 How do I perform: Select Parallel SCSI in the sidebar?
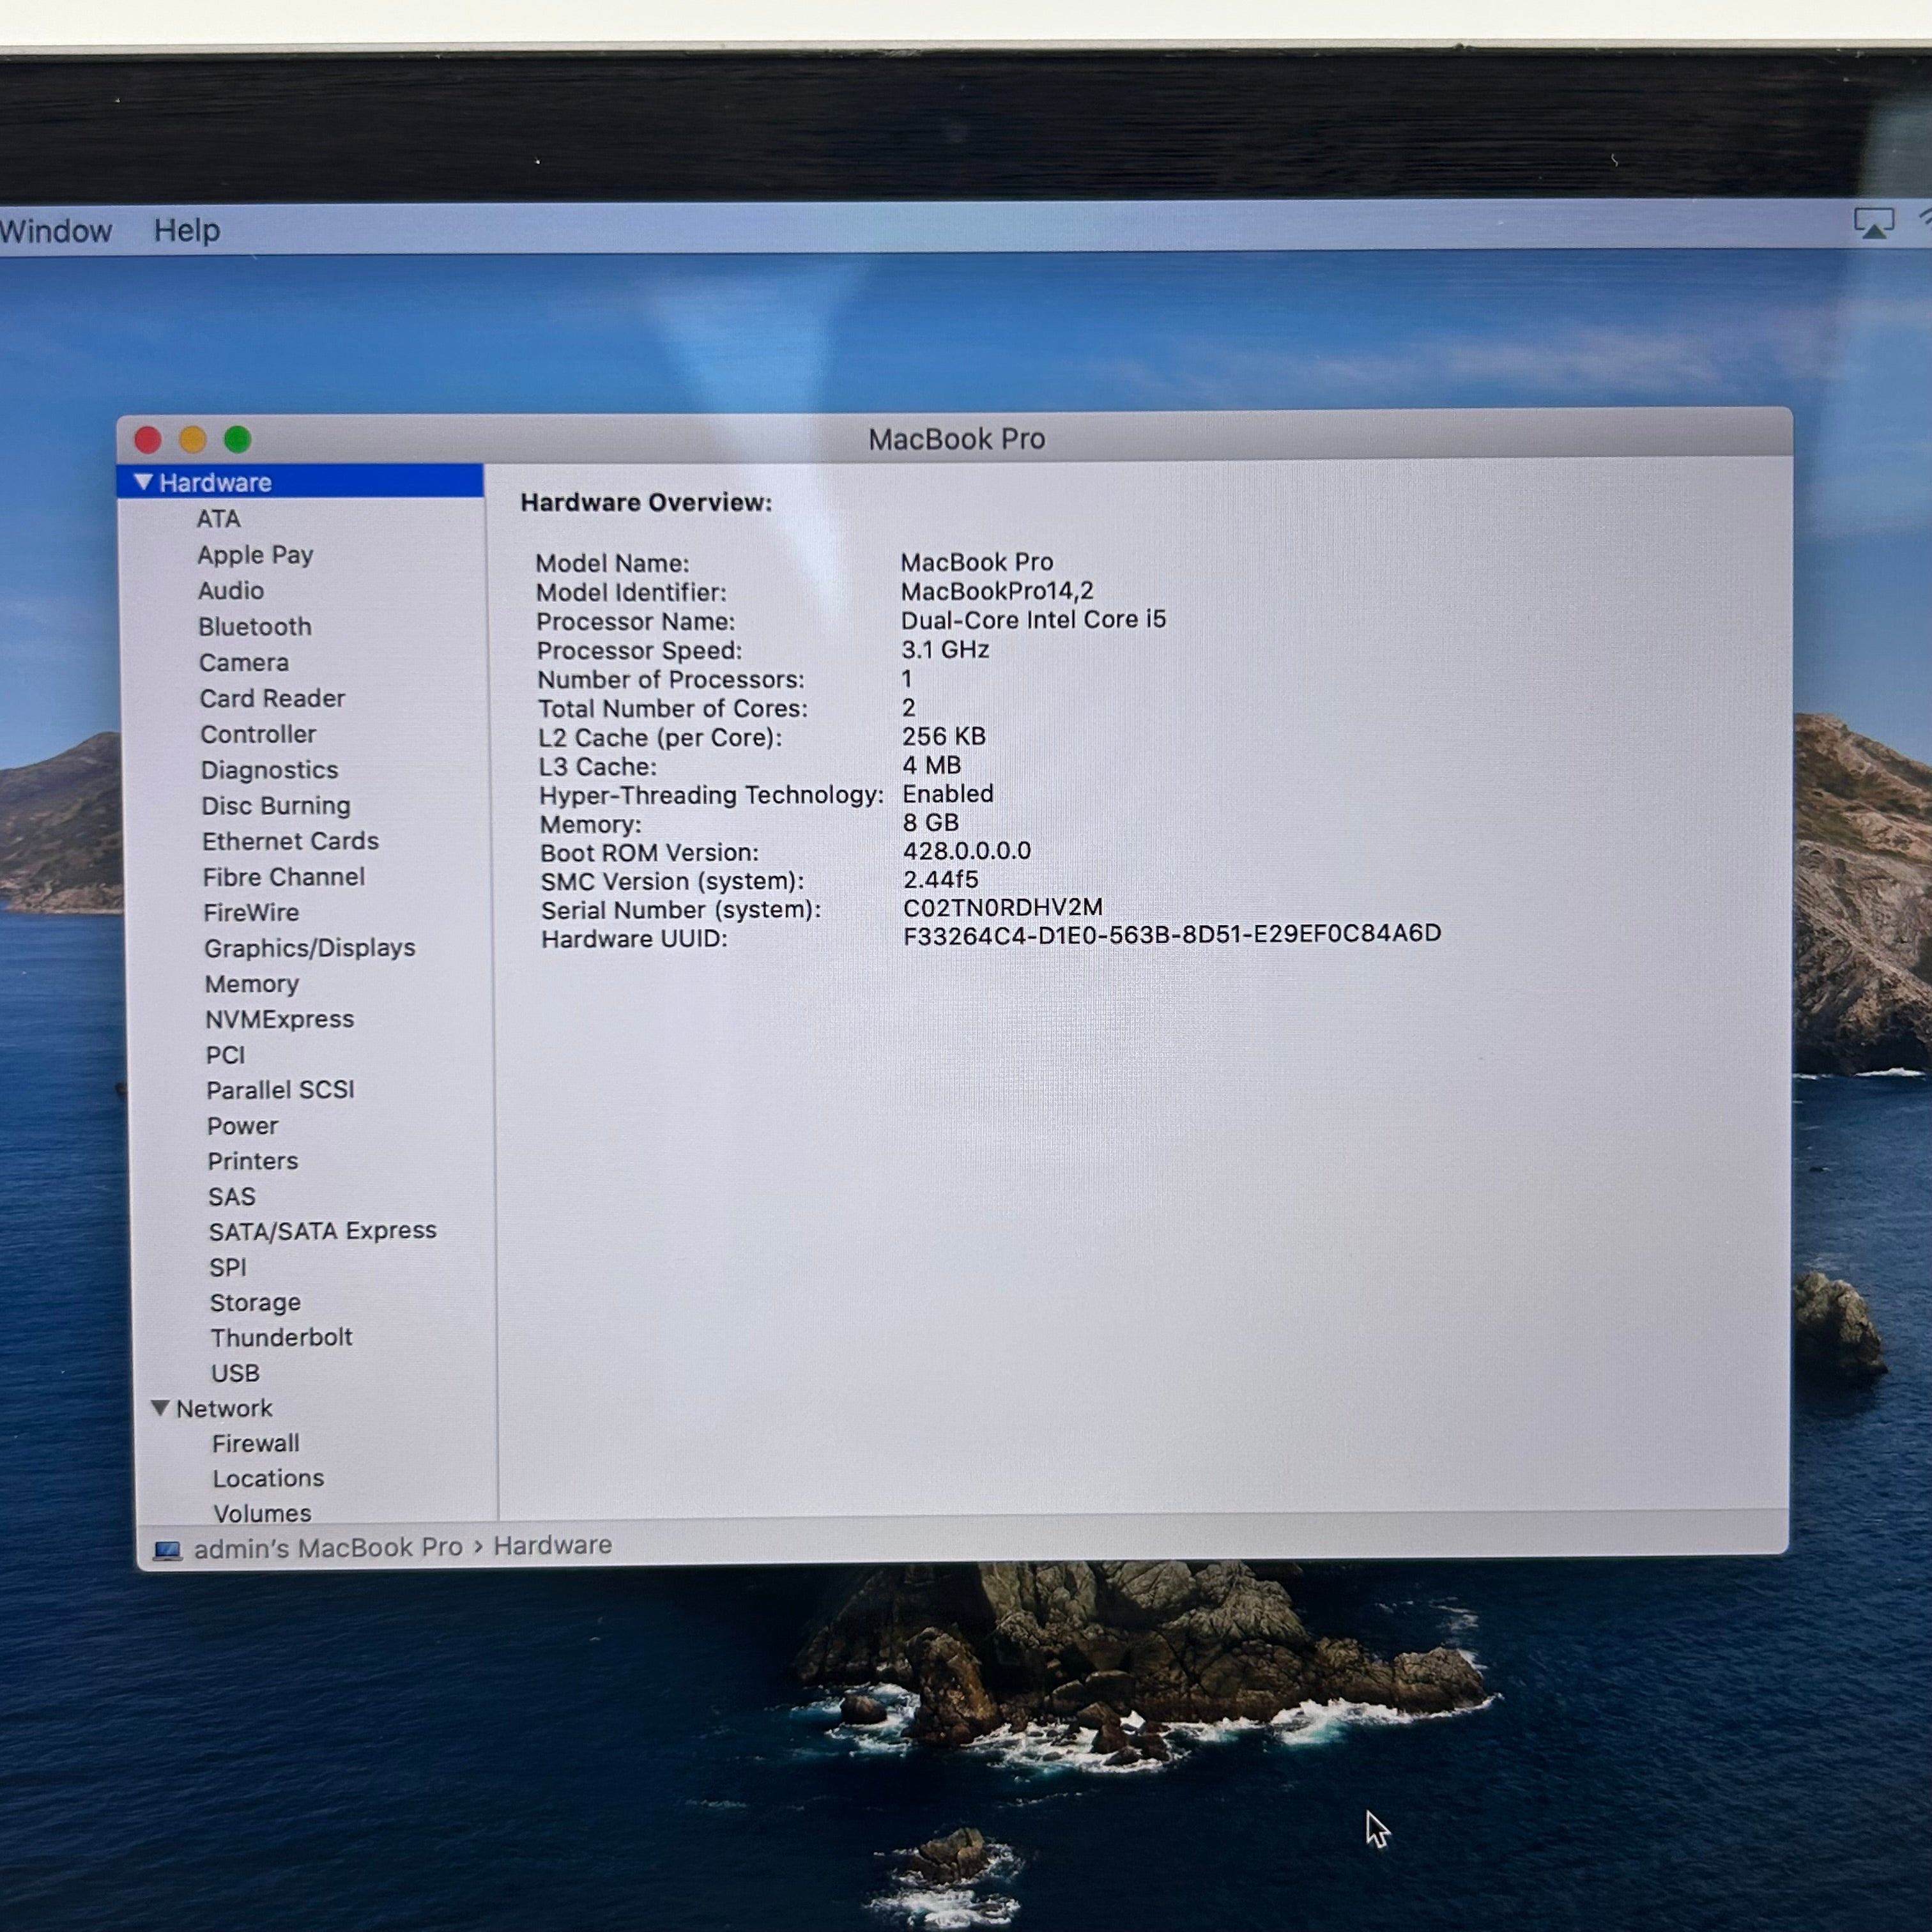281,1090
